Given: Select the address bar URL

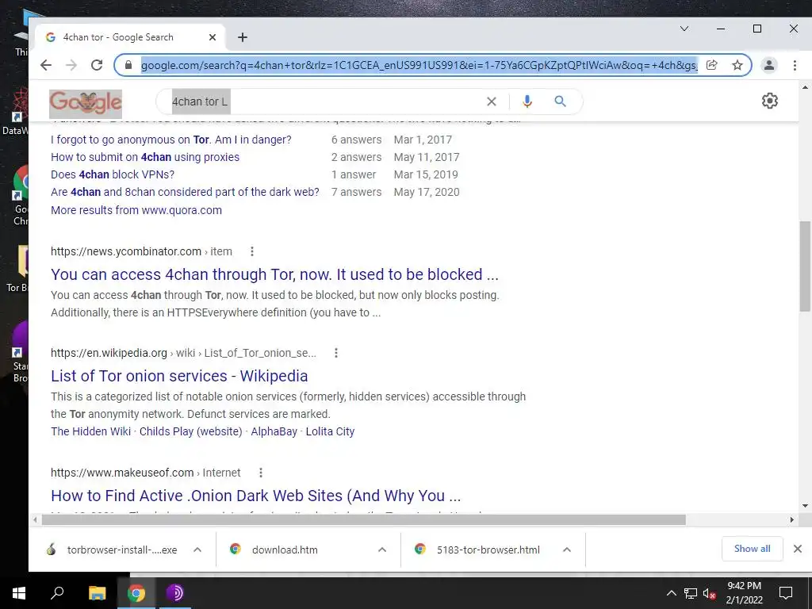Looking at the screenshot, I should pyautogui.click(x=419, y=65).
